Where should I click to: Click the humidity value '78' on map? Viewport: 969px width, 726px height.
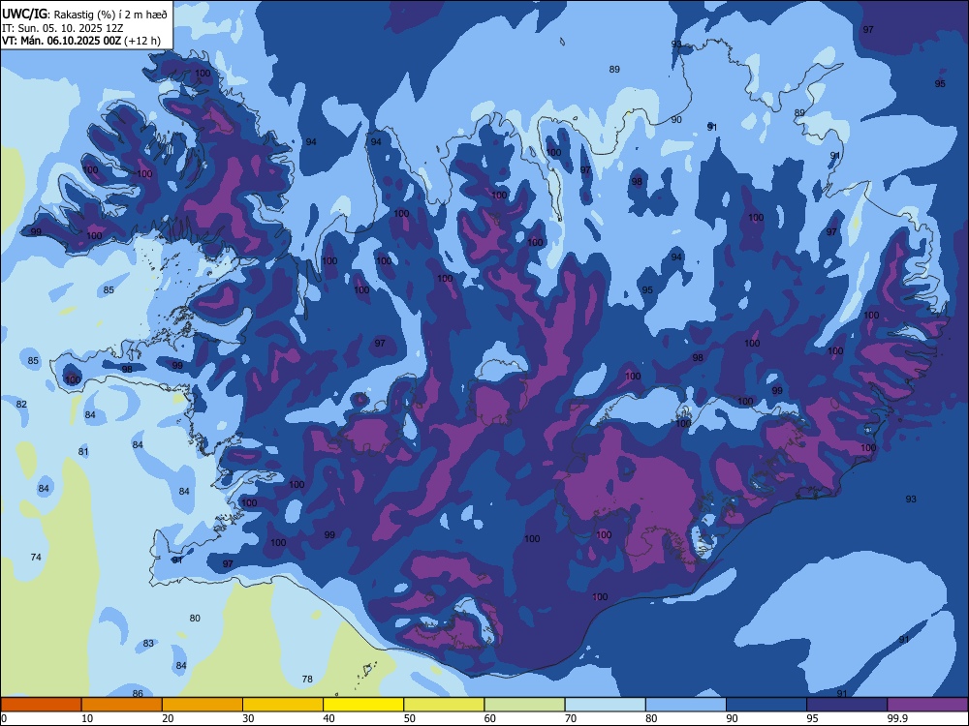(x=307, y=680)
